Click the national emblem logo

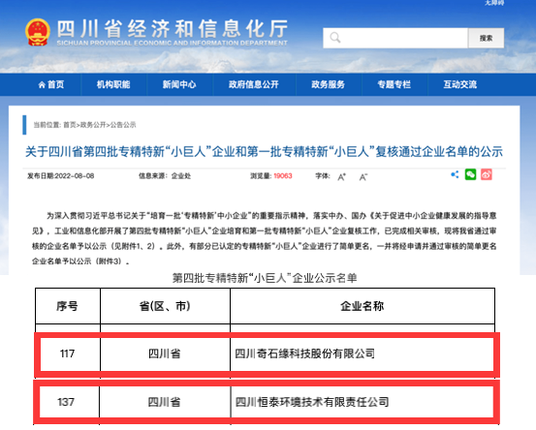tap(38, 32)
